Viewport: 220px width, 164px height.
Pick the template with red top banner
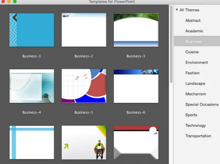click(136, 143)
